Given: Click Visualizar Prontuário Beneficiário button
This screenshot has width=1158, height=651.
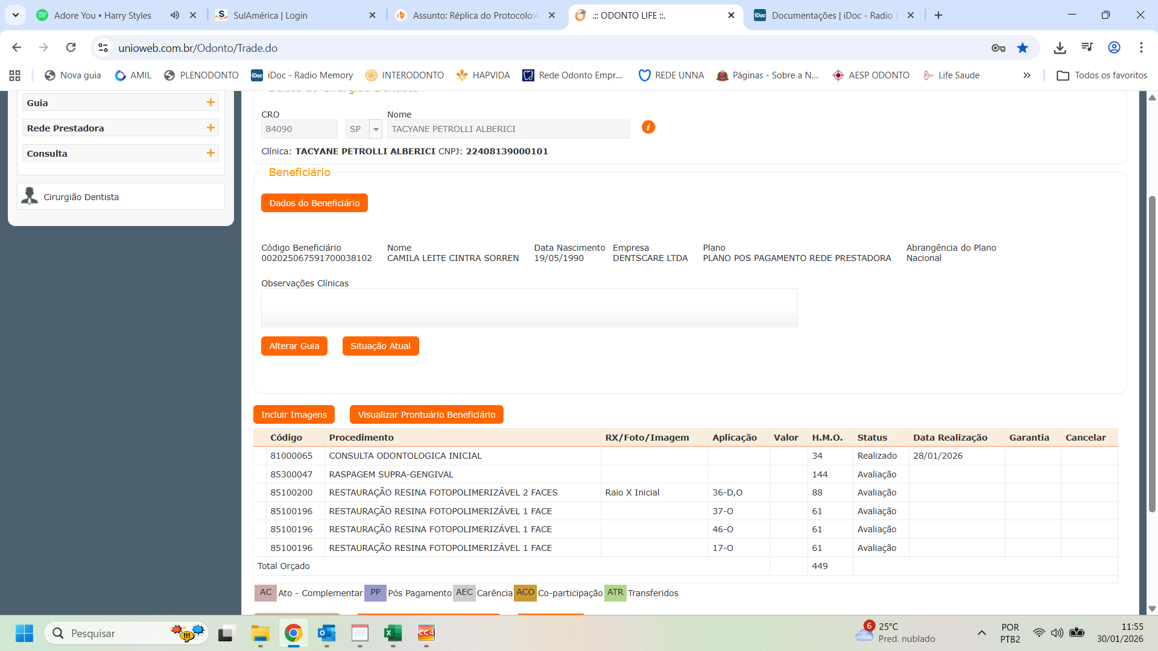Looking at the screenshot, I should (x=426, y=415).
